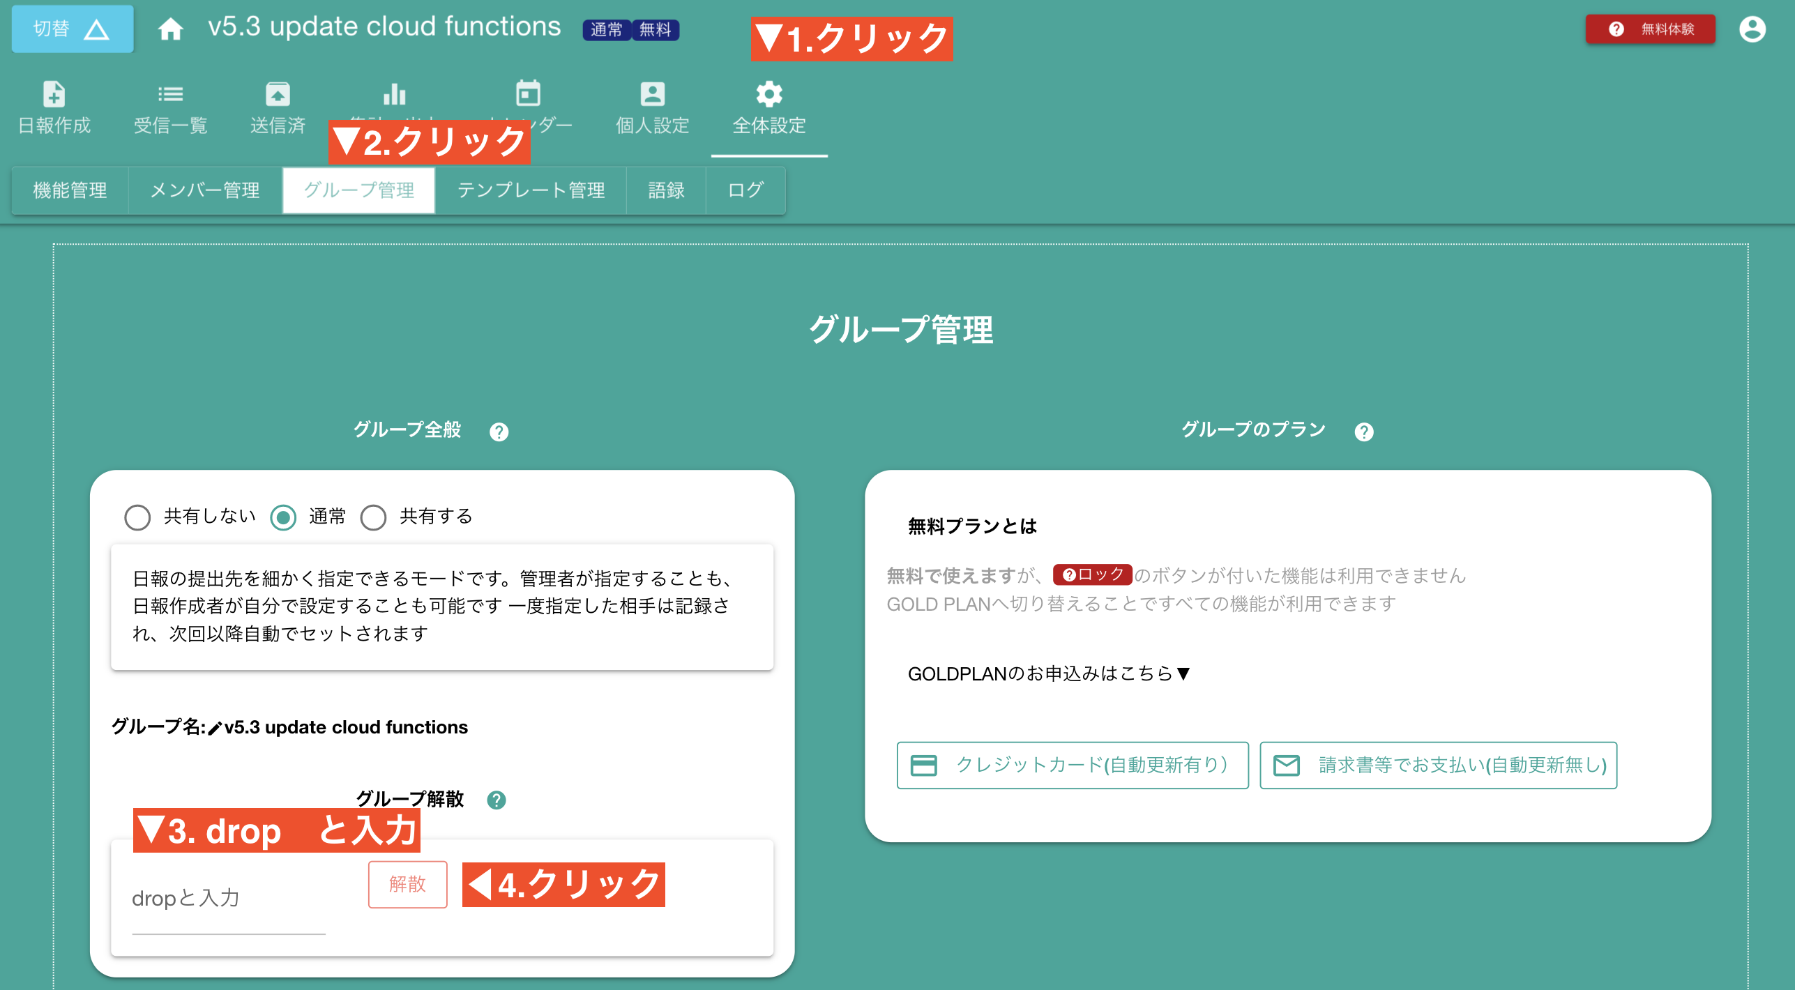Select 共有しない radio button
The height and width of the screenshot is (990, 1795).
[x=137, y=517]
